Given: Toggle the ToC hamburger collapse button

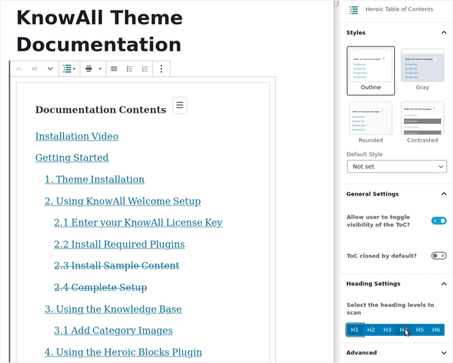Looking at the screenshot, I should pos(180,105).
